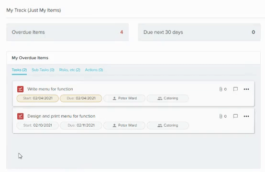
Task: Click attachment paperclip on Design and print menu
Action: [x=221, y=116]
